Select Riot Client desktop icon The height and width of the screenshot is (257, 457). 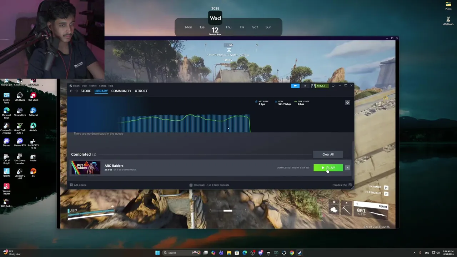(x=33, y=97)
